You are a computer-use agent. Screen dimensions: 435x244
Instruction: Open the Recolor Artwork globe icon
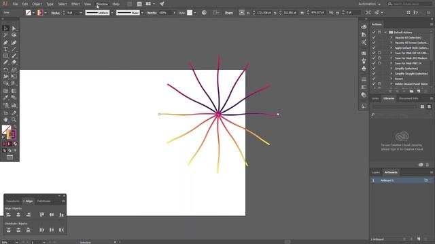click(x=204, y=13)
